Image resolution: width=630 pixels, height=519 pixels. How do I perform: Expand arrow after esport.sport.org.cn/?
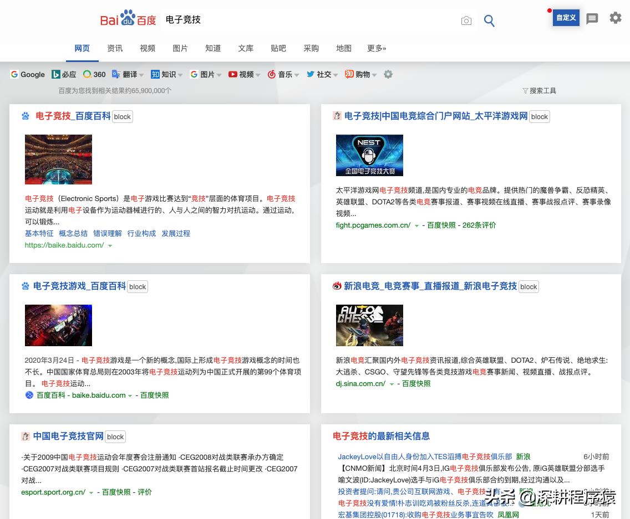(91, 493)
